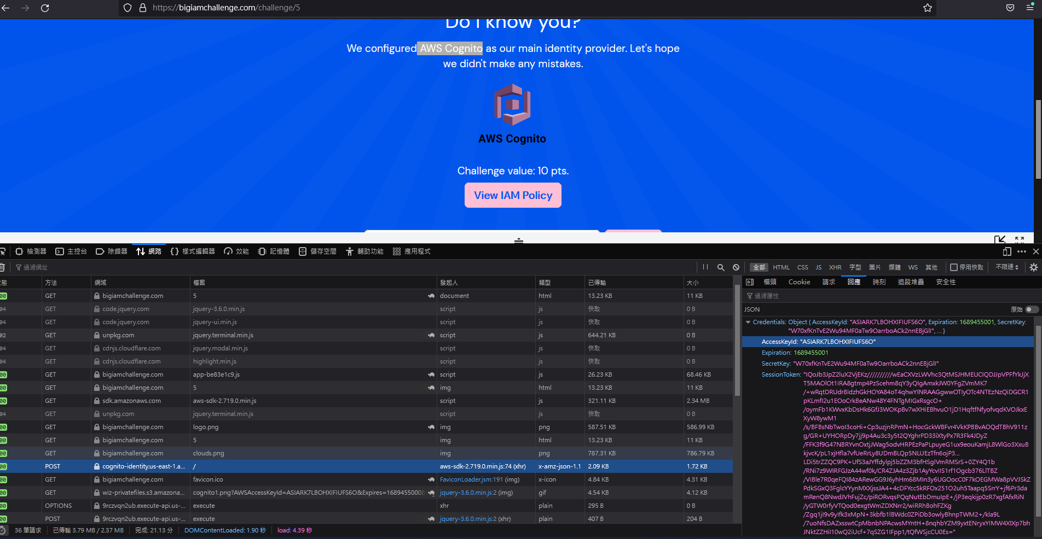Select the clouds.png request row
This screenshot has height=539, width=1042.
pos(366,453)
